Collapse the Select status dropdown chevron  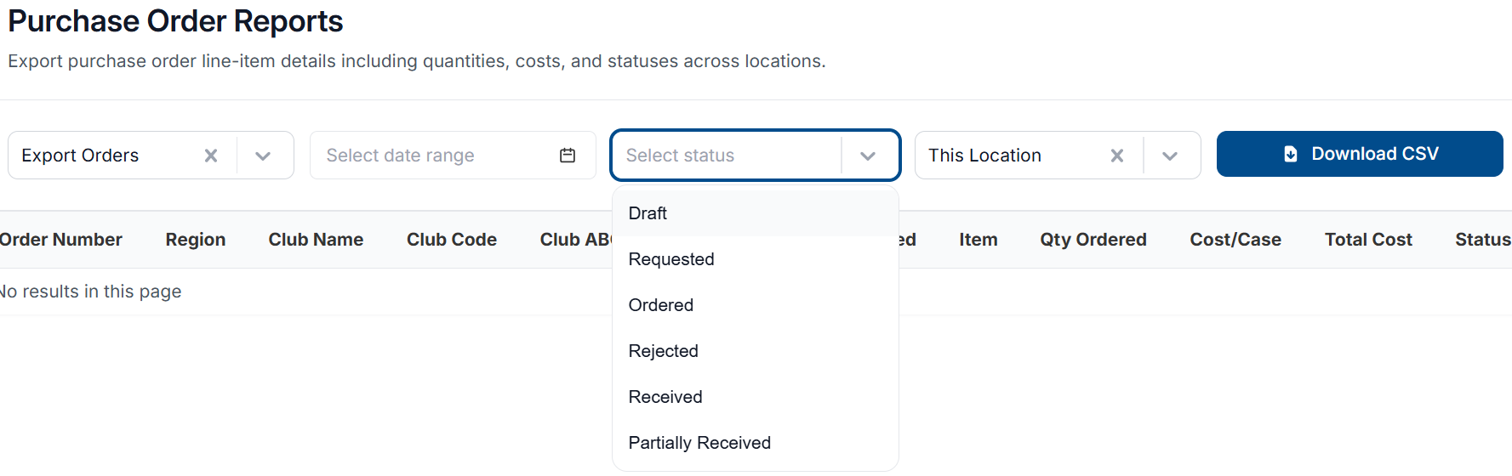[x=868, y=156]
